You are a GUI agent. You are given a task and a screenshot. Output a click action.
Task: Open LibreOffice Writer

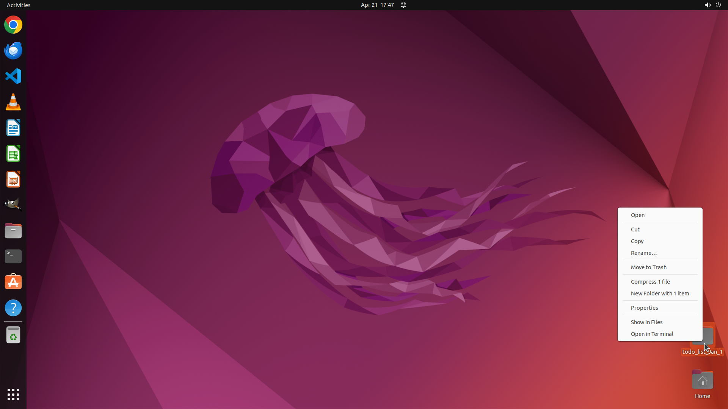point(13,128)
